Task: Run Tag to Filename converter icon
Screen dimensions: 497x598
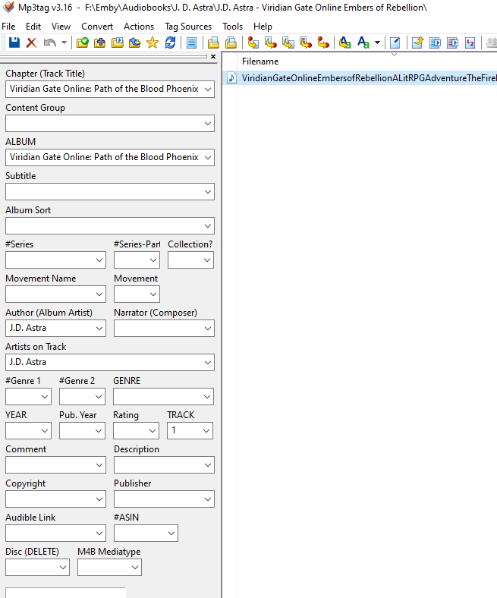Action: 253,42
